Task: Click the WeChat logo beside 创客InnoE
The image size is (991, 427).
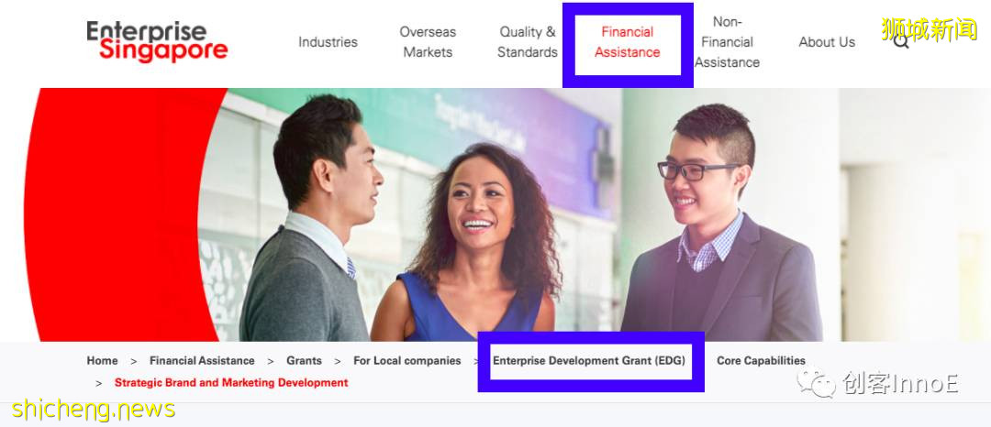Action: click(x=817, y=383)
